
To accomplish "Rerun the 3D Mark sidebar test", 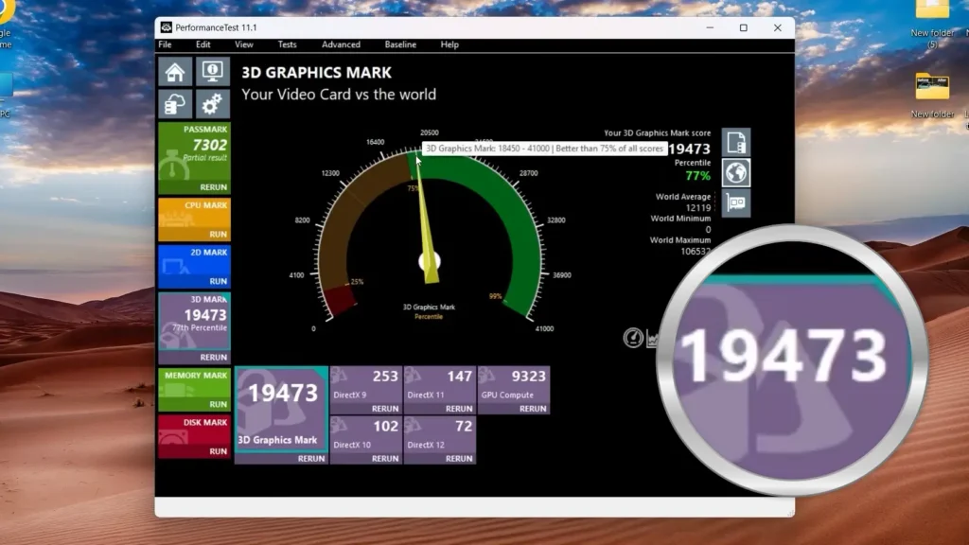I will (x=213, y=357).
